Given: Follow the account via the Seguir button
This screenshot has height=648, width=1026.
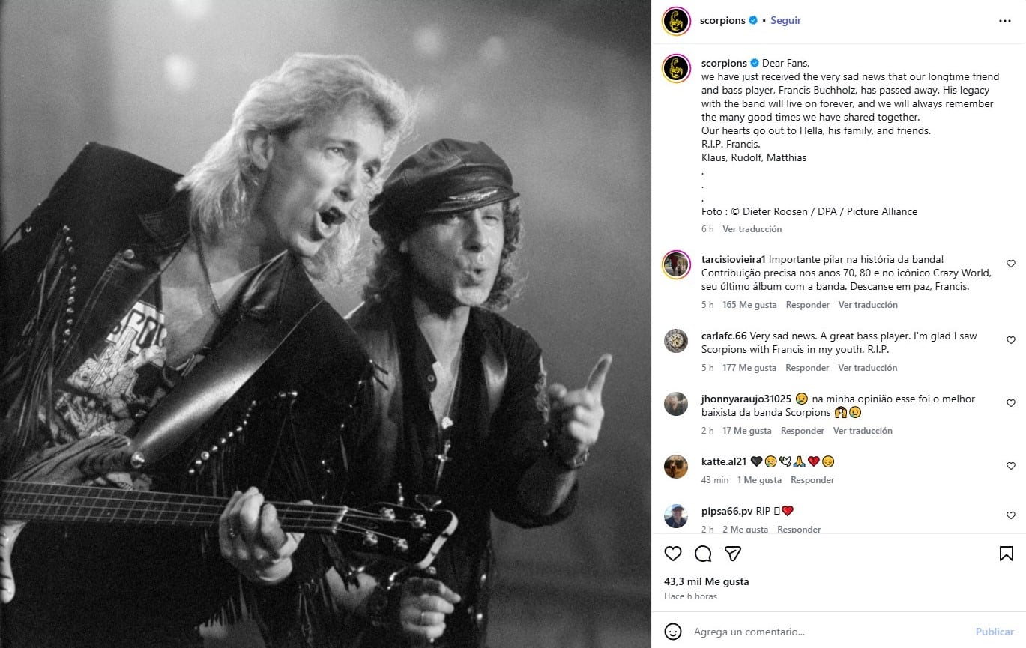Looking at the screenshot, I should click(x=785, y=20).
